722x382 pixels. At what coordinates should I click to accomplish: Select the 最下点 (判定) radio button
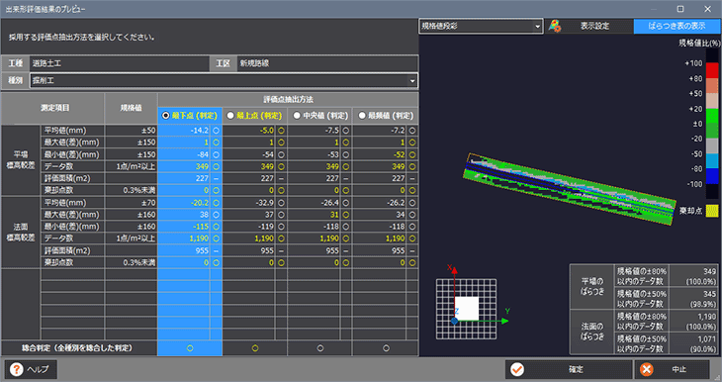166,116
